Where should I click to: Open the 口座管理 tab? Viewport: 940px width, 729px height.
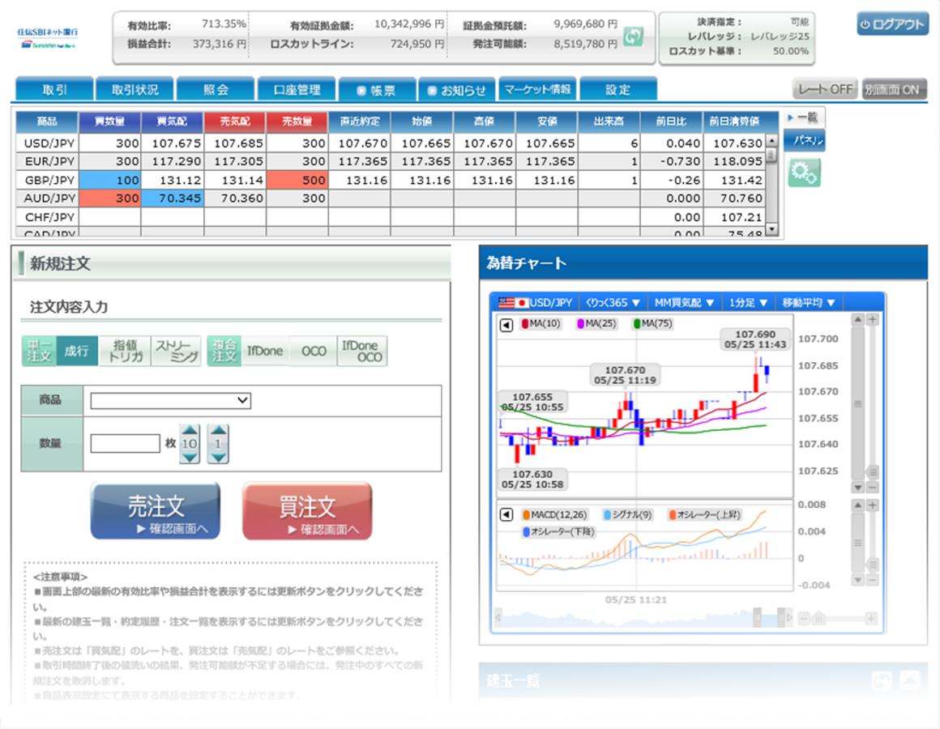tap(296, 89)
